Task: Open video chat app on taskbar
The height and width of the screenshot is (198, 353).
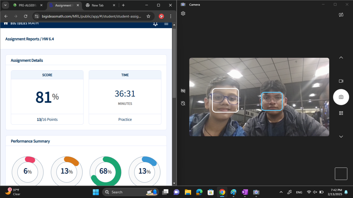Action: click(x=176, y=192)
